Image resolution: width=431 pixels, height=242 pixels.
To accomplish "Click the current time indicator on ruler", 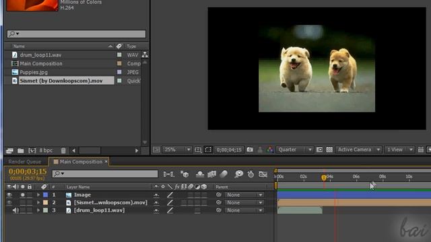I will click(324, 177).
